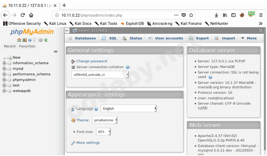Show site information icon in address bar
The width and height of the screenshot is (267, 156).
pos(57,15)
